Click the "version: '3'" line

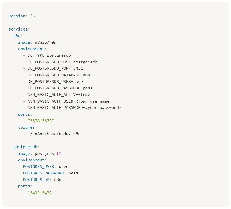coord(23,16)
